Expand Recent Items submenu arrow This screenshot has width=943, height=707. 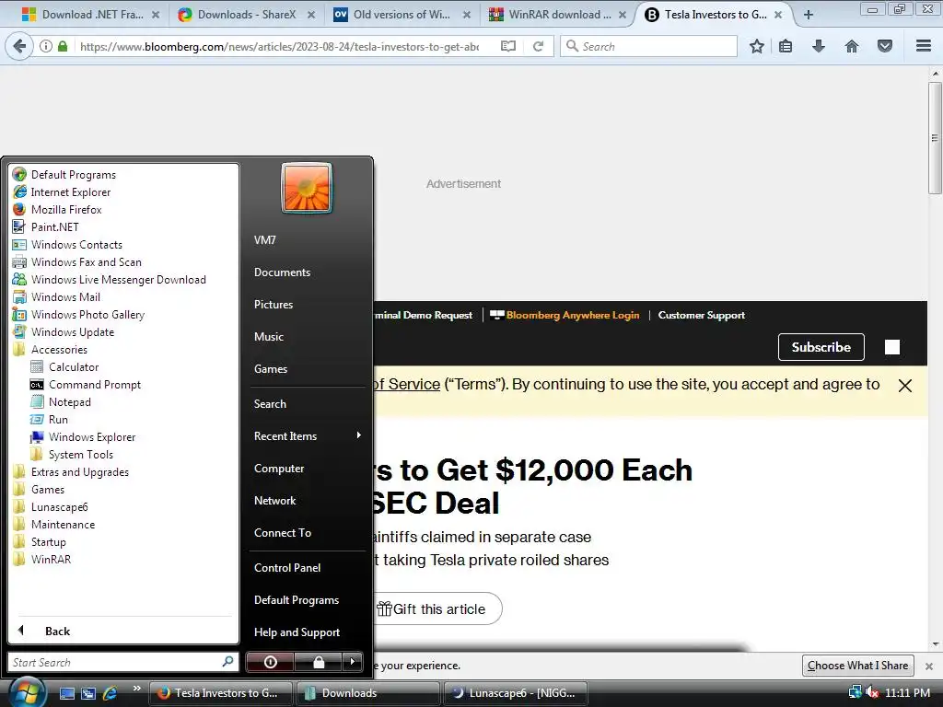coord(359,435)
